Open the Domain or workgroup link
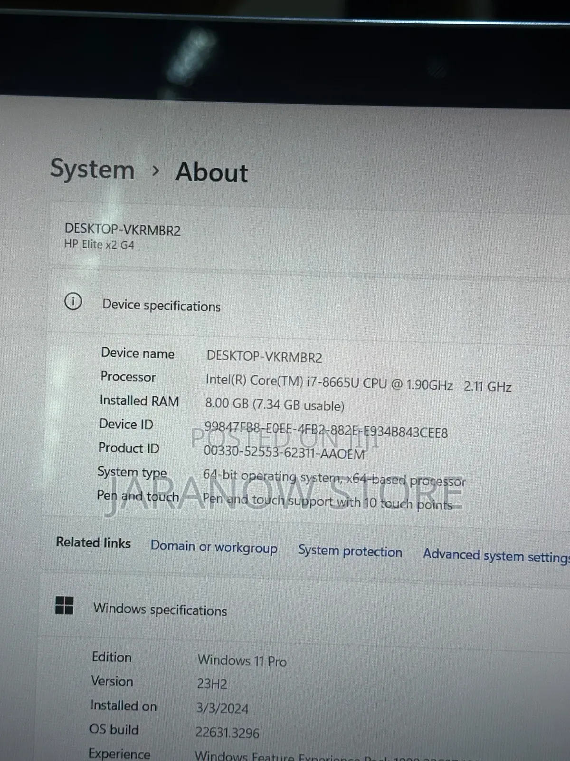 (x=214, y=546)
